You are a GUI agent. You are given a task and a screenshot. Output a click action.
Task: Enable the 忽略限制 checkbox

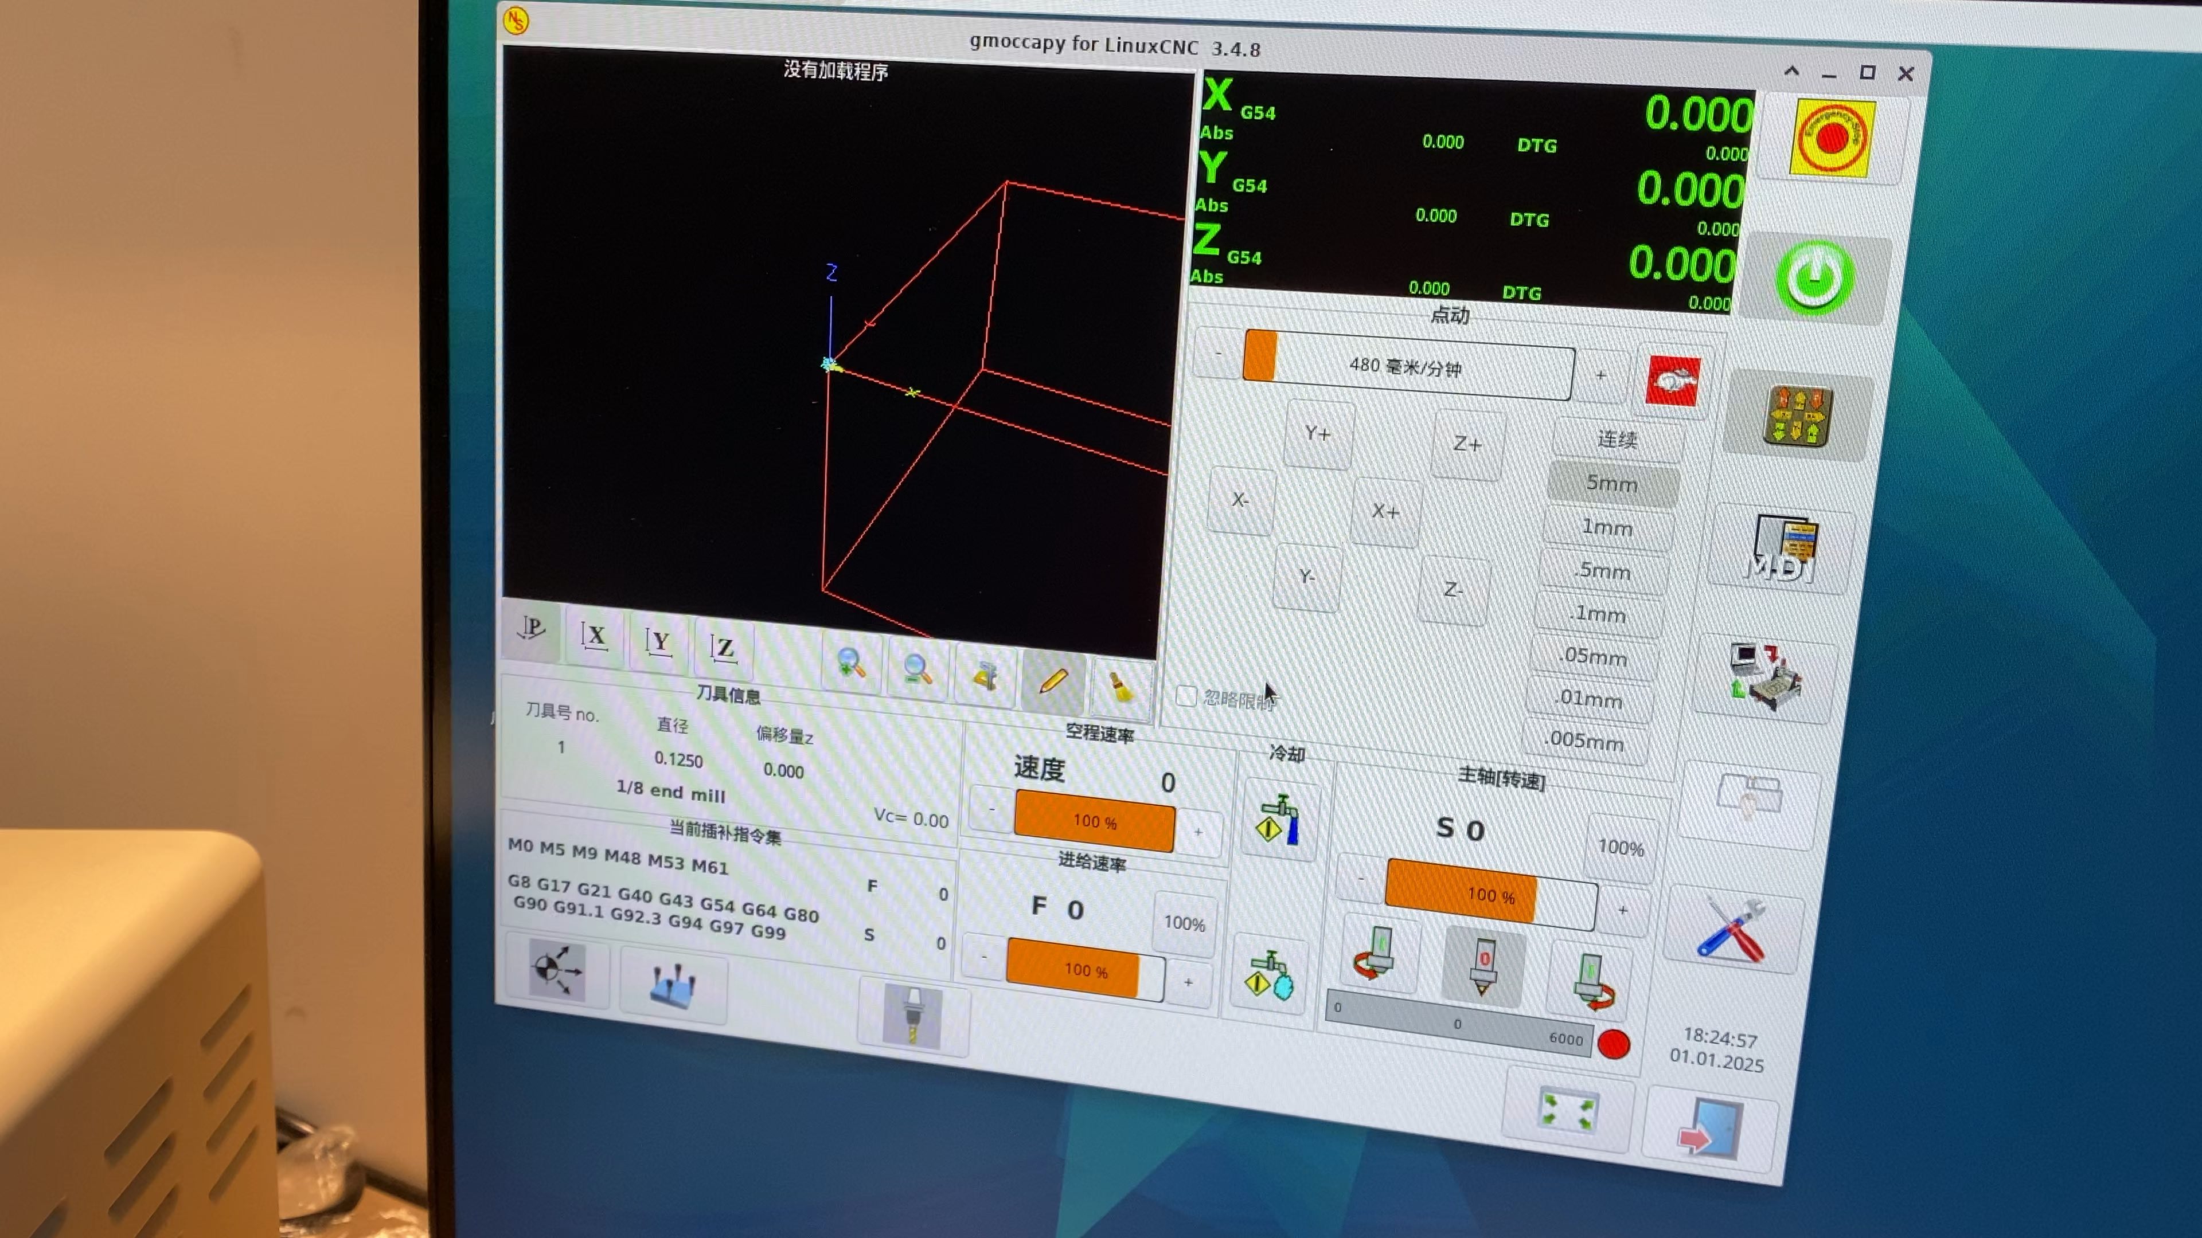(1186, 695)
